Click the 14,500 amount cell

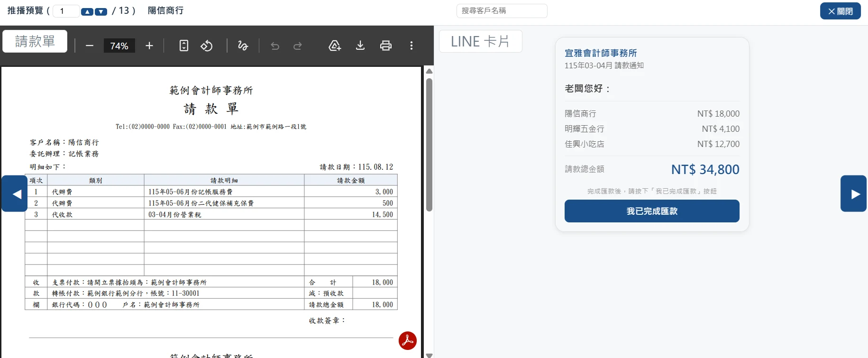pyautogui.click(x=351, y=214)
